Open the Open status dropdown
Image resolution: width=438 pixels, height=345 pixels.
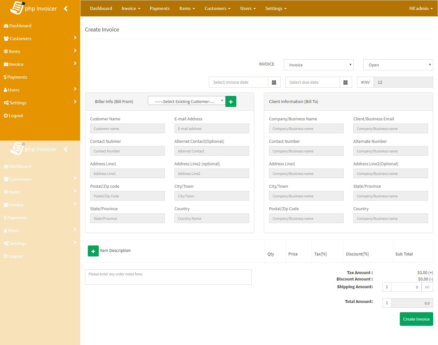pos(398,65)
